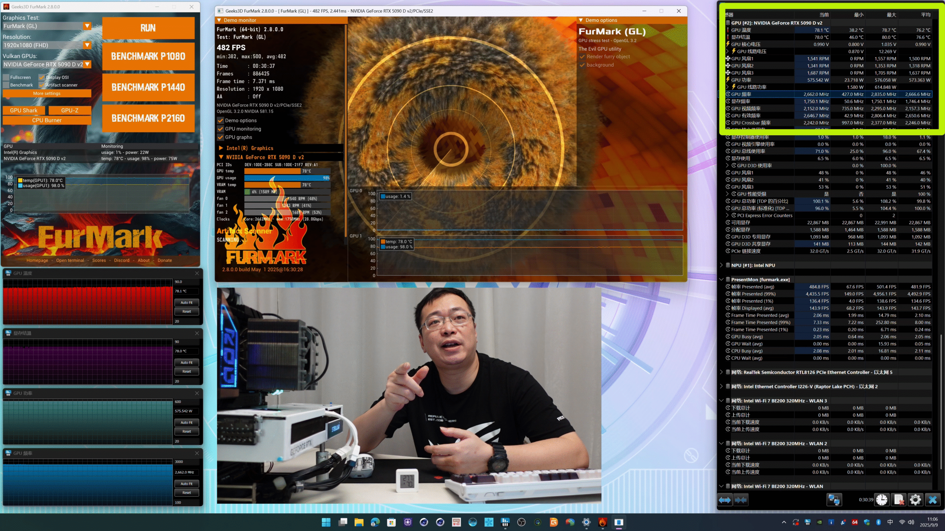Click the RUN button
Viewport: 945px width, 531px height.
tap(148, 28)
